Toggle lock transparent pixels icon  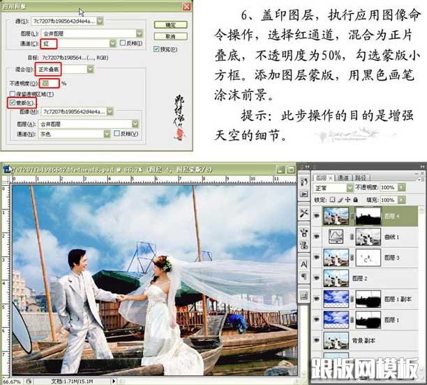coord(332,200)
